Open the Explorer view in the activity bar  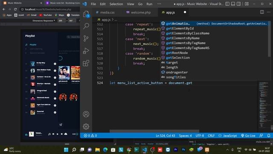86,14
